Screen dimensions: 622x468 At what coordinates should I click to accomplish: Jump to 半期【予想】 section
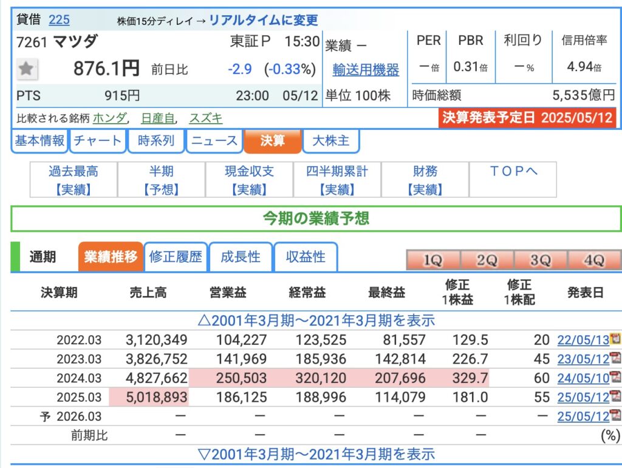[162, 180]
